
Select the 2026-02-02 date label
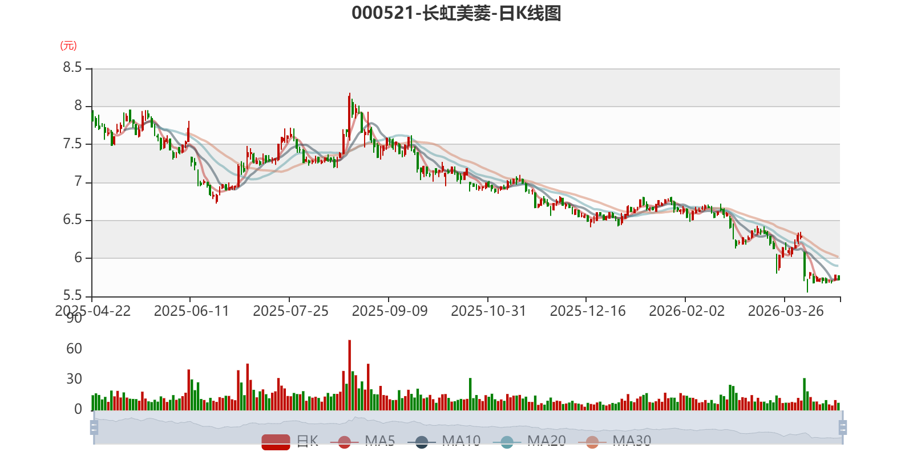(686, 311)
